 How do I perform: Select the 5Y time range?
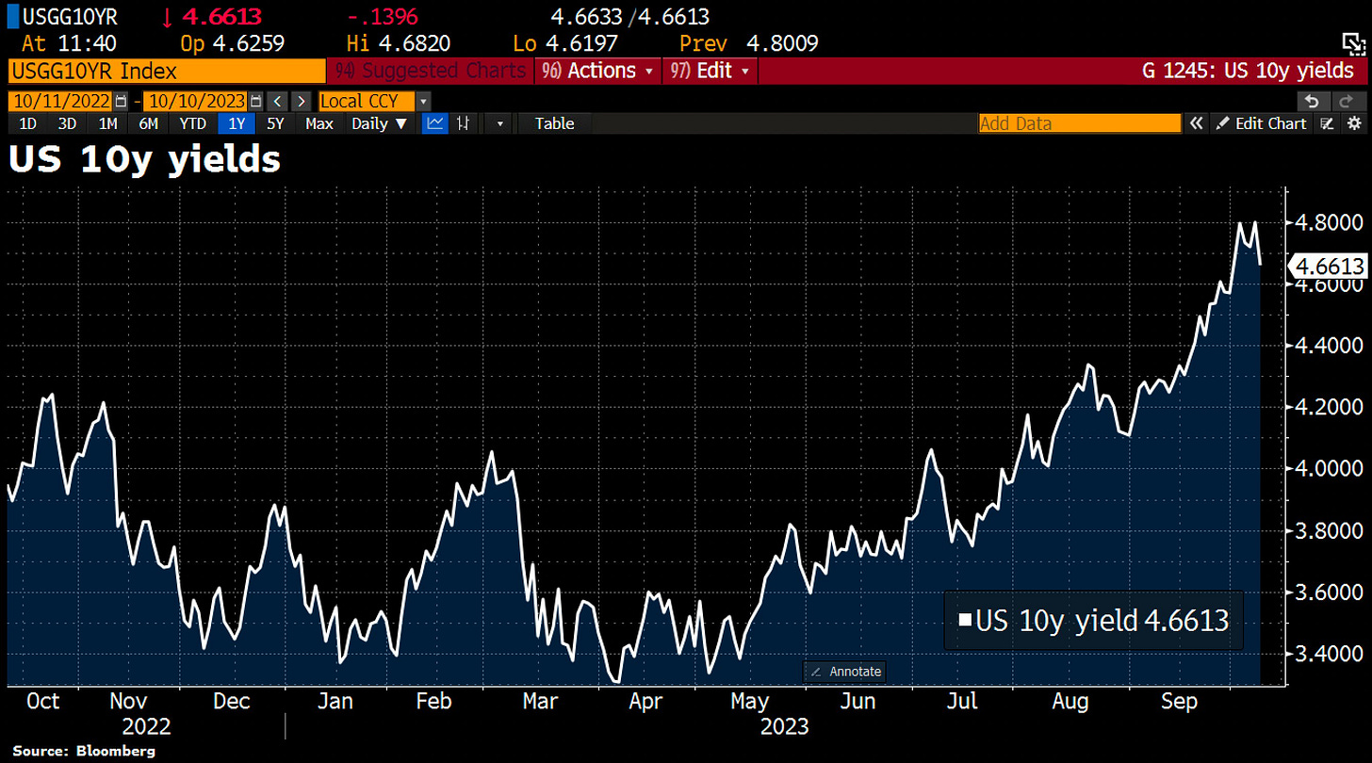(x=274, y=123)
